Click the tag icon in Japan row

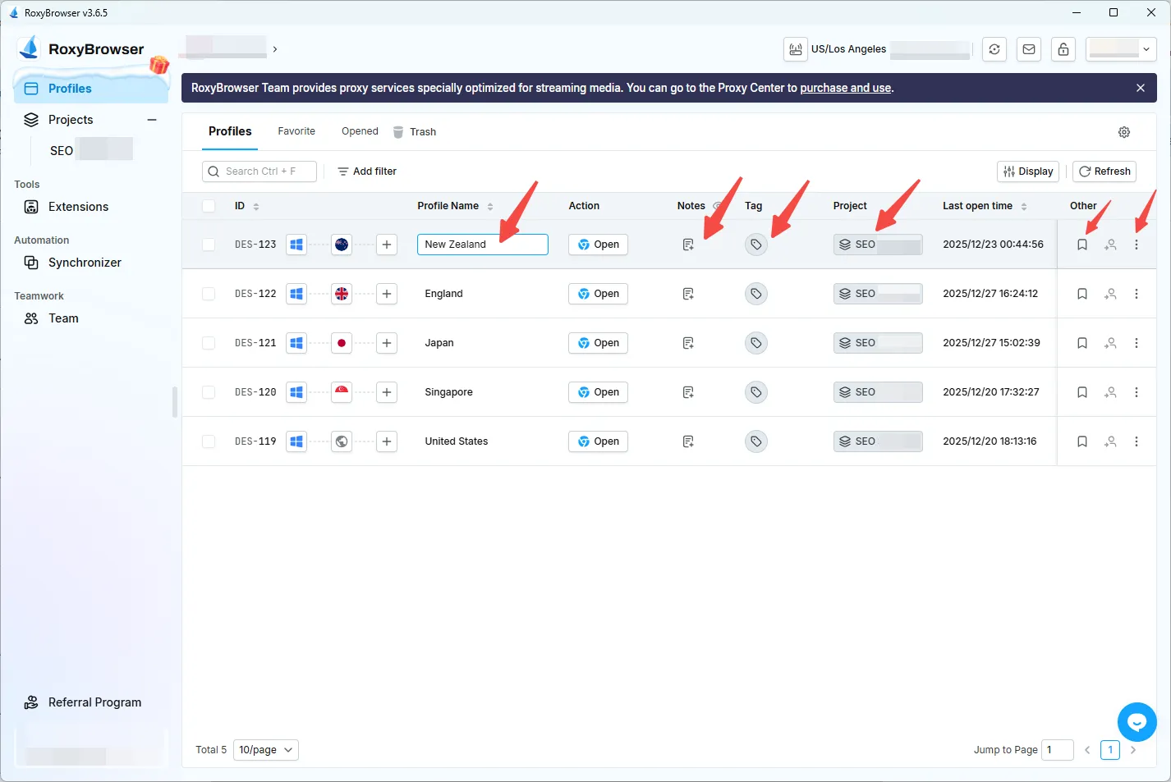pyautogui.click(x=755, y=343)
